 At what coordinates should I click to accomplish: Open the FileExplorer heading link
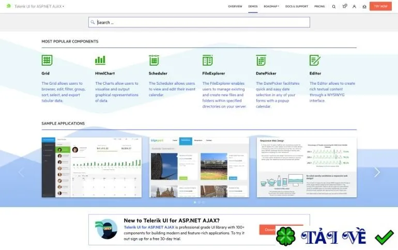pos(213,73)
